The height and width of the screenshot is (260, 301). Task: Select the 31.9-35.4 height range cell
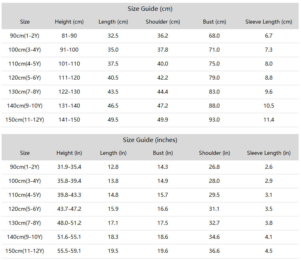(69, 167)
